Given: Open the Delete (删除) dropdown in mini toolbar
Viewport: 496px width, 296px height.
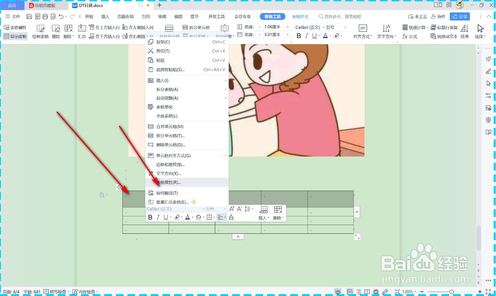Looking at the screenshot, I should click(278, 213).
